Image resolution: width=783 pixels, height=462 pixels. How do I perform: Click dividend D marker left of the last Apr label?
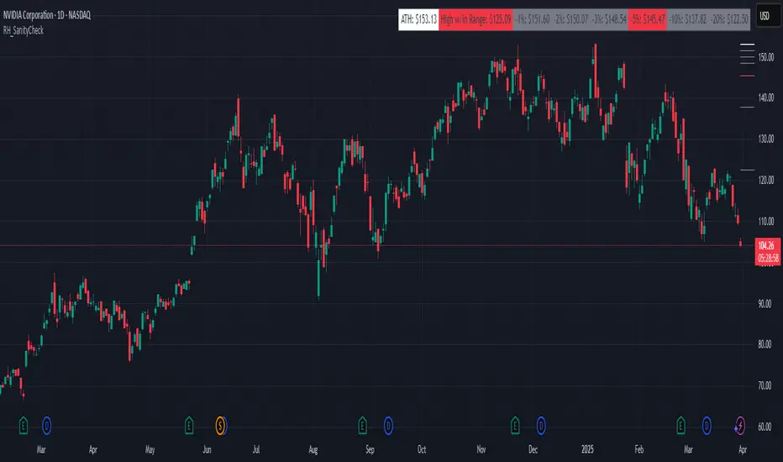click(x=707, y=426)
